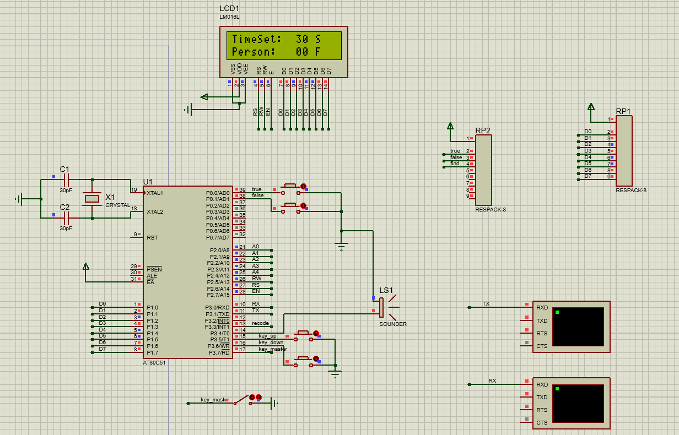Image resolution: width=679 pixels, height=435 pixels.
Task: Select the power terminal above RP2
Action: coord(450,126)
